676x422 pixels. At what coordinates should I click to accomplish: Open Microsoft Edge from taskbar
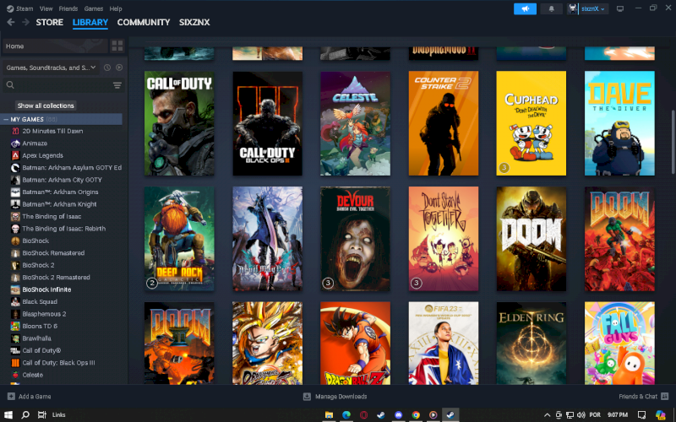(346, 414)
